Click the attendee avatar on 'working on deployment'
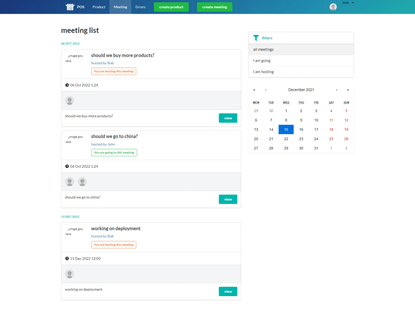Viewport: 415px width, 311px height. (x=69, y=274)
